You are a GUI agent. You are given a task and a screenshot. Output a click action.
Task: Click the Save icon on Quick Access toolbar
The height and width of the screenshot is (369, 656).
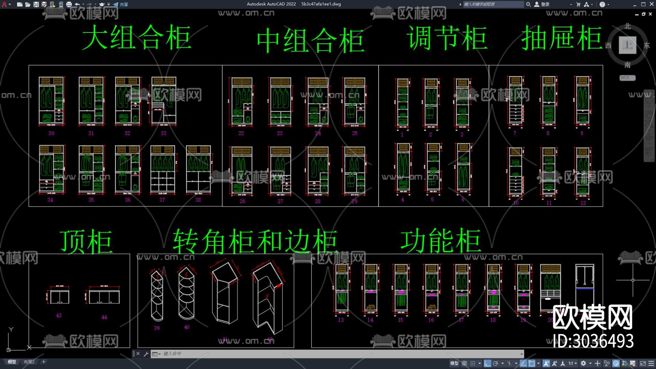pos(36,4)
